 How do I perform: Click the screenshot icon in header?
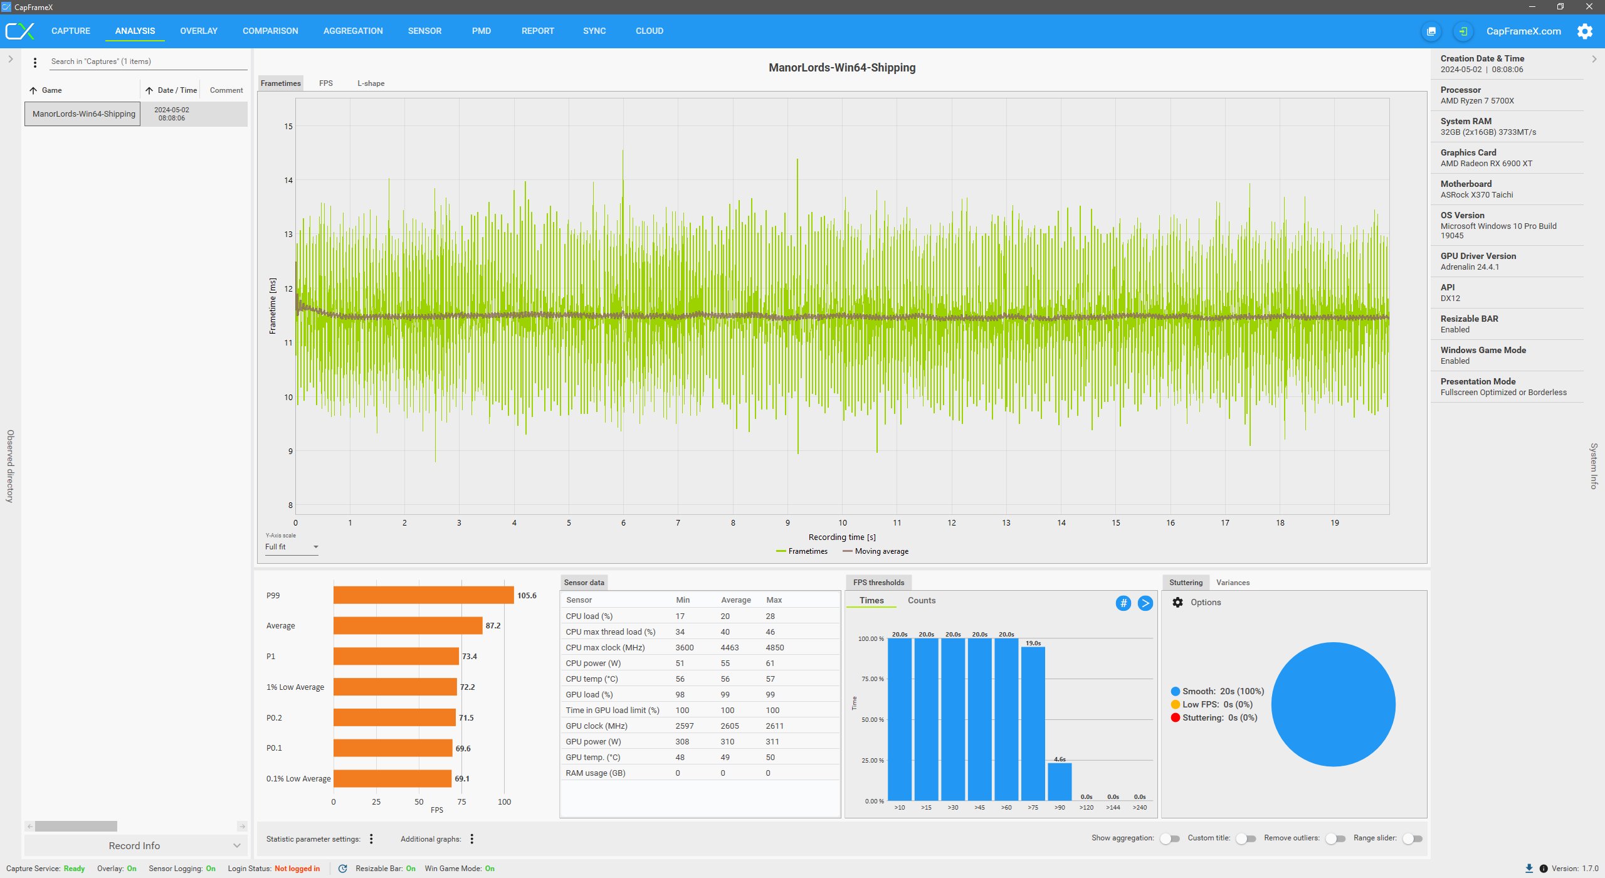tap(1431, 31)
